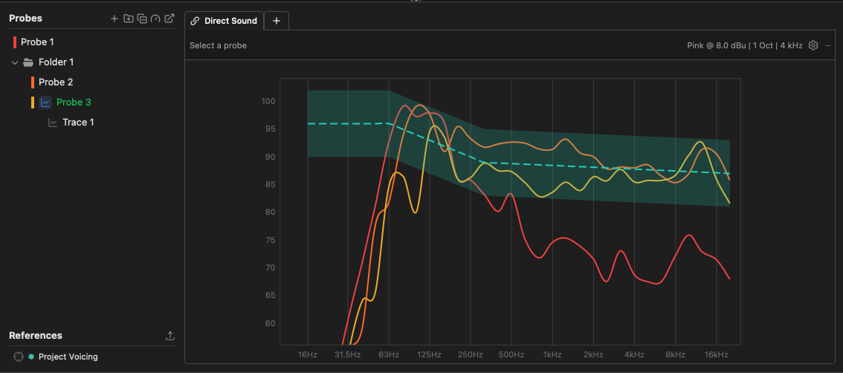Click the chart icon beside Probe 3
This screenshot has height=373, width=843.
click(45, 102)
